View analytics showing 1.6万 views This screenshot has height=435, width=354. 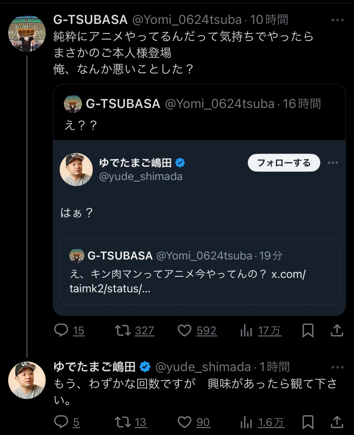pos(246,423)
